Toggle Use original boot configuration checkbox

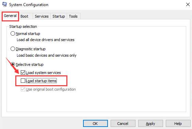(x=23, y=89)
